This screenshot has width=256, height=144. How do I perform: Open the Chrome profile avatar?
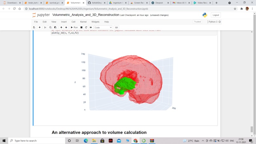click(x=247, y=9)
